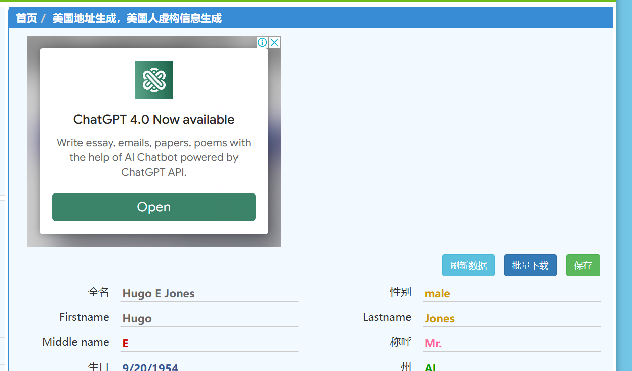This screenshot has height=371, width=632.
Task: Click the ad info (AdChoices) icon
Action: pos(262,42)
